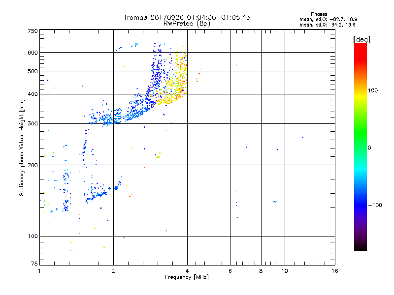
Task: Click the "16" frequency axis tick label
Action: point(335,271)
